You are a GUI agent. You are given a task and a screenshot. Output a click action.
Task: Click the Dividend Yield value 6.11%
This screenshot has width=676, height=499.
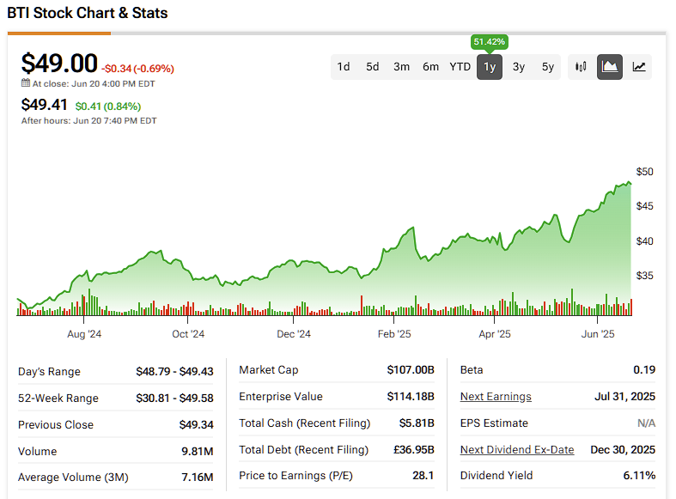point(639,475)
